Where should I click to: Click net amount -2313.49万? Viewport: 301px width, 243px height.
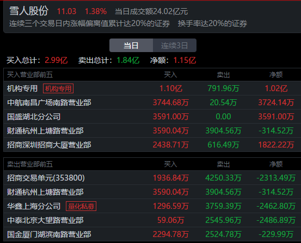[276, 178]
